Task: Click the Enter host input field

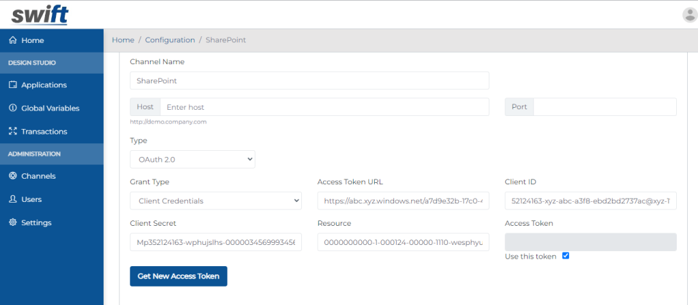Action: point(324,107)
